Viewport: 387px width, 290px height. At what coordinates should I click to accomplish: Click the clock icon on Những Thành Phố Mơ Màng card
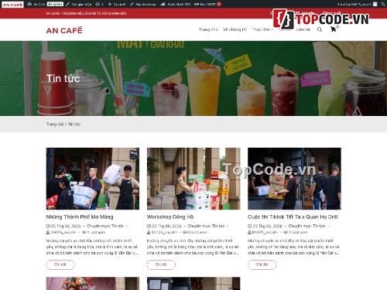[48, 226]
